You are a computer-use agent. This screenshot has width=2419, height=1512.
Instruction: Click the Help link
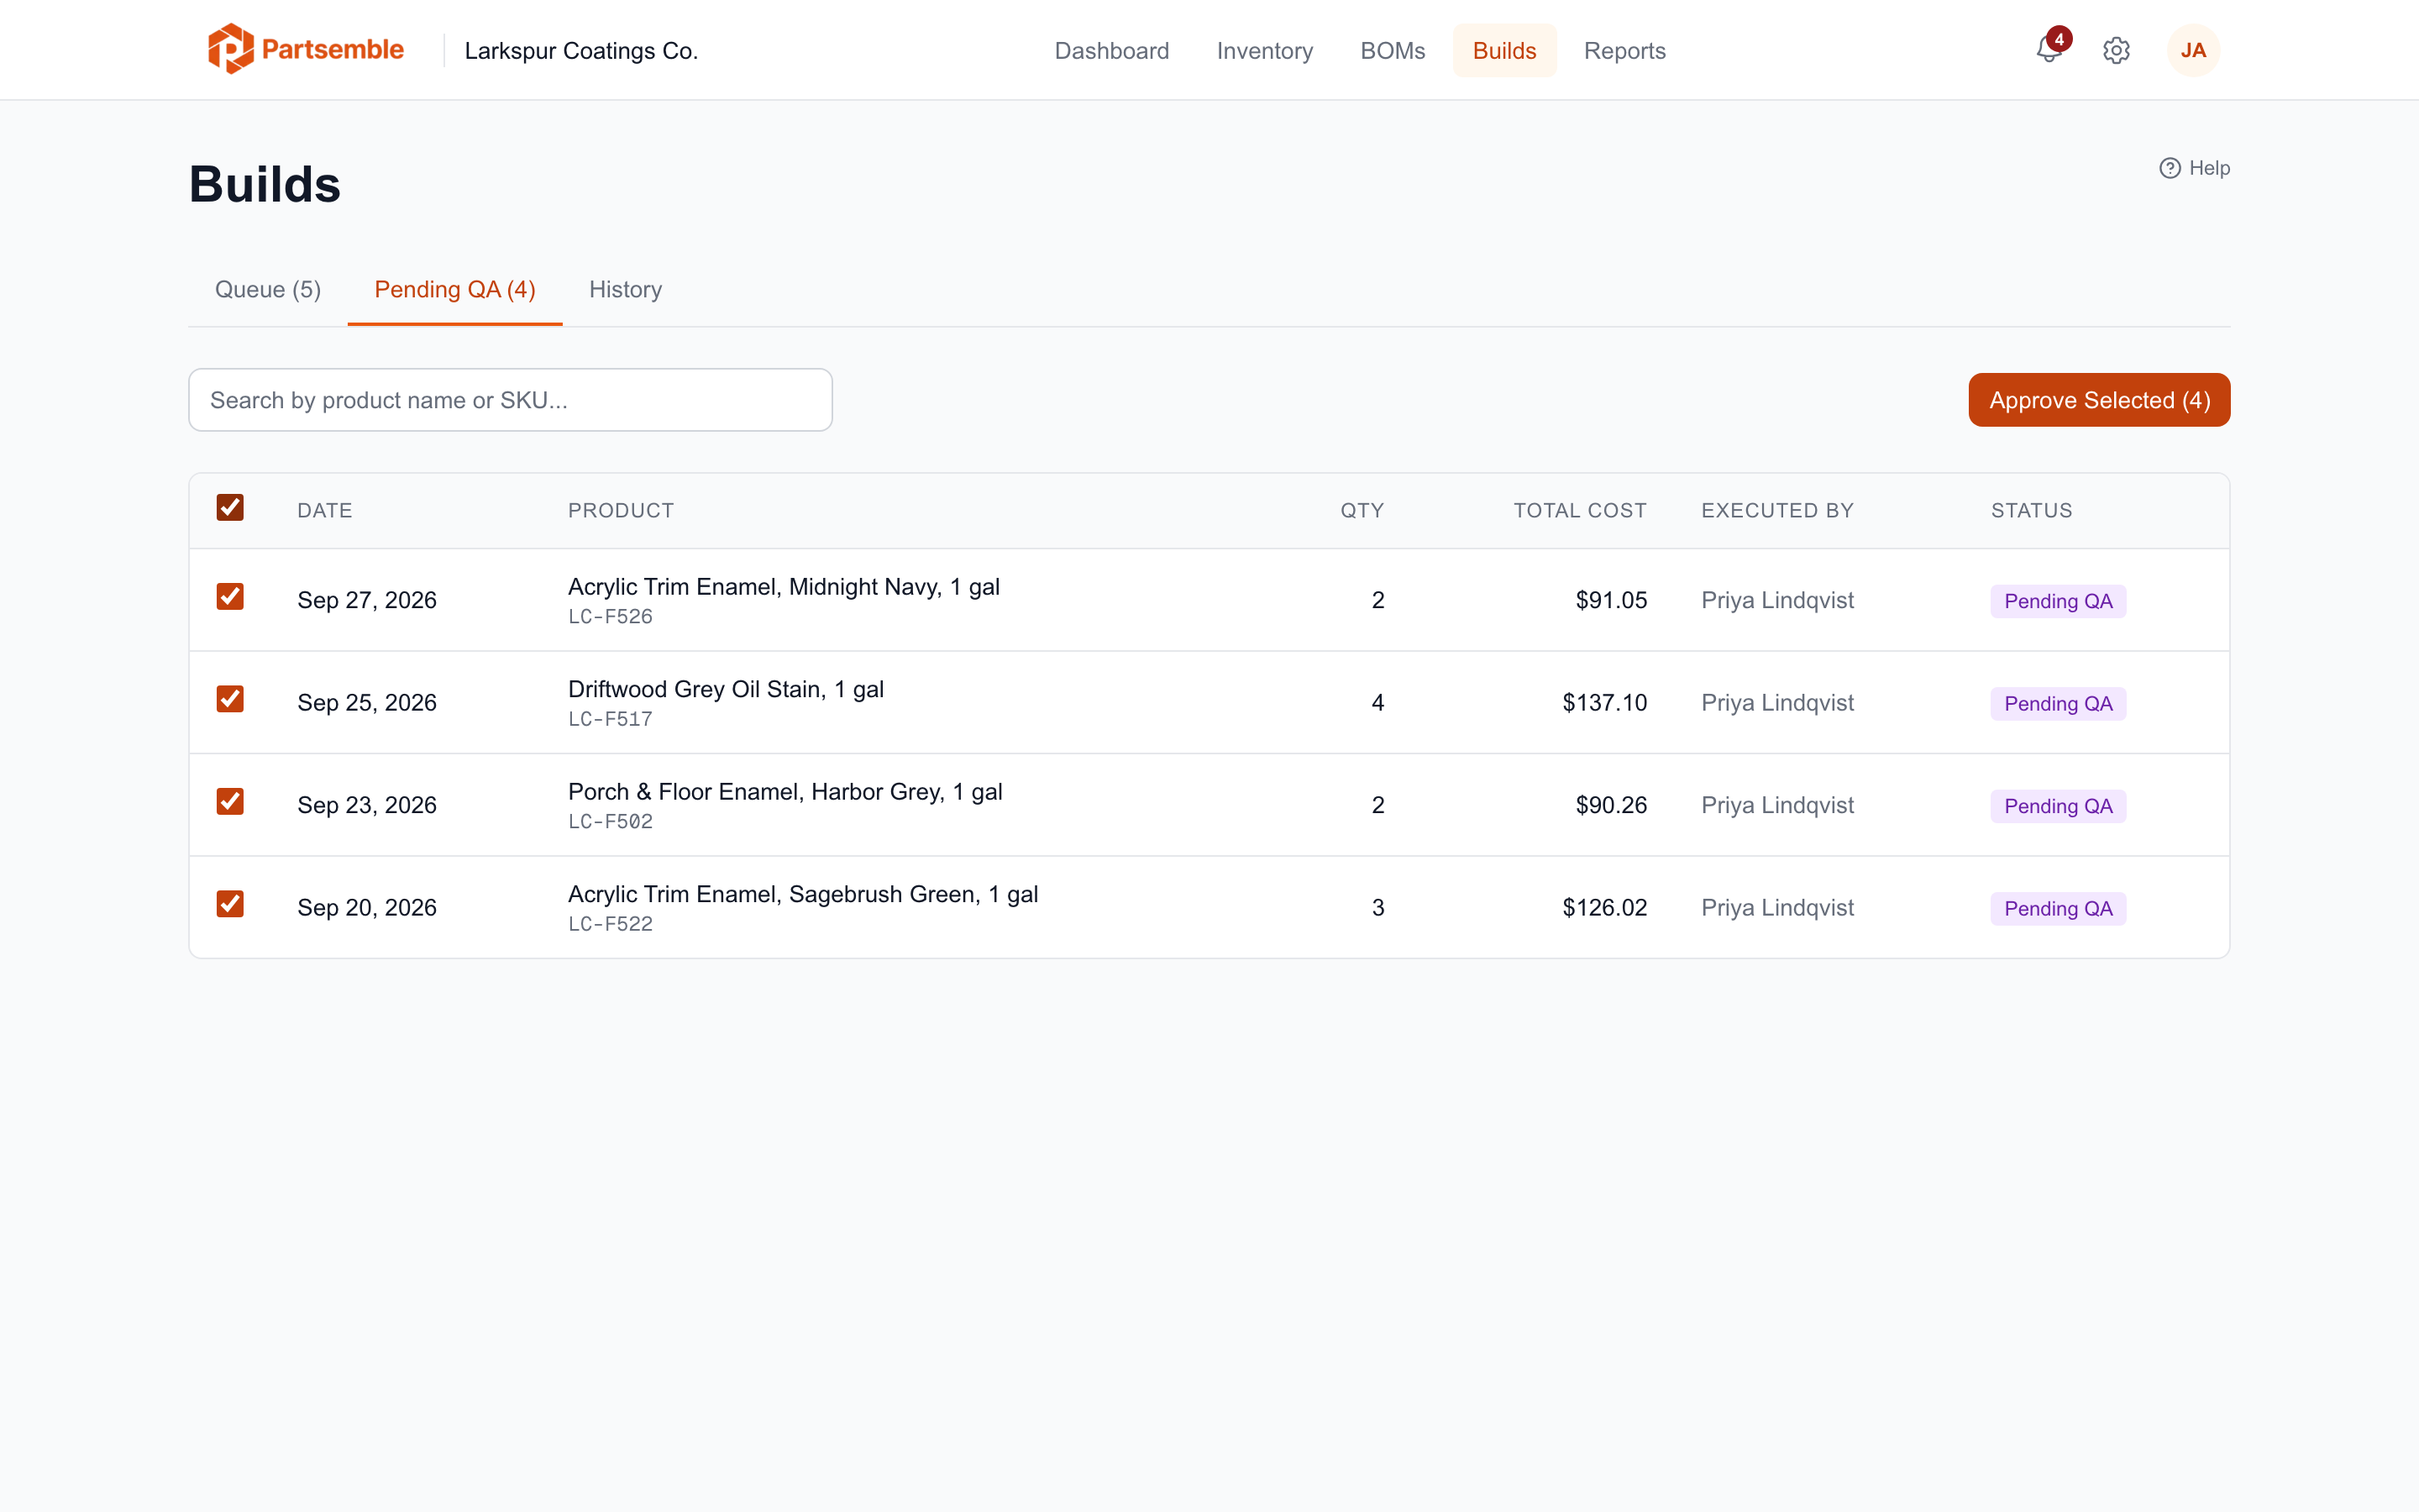[x=2194, y=168]
